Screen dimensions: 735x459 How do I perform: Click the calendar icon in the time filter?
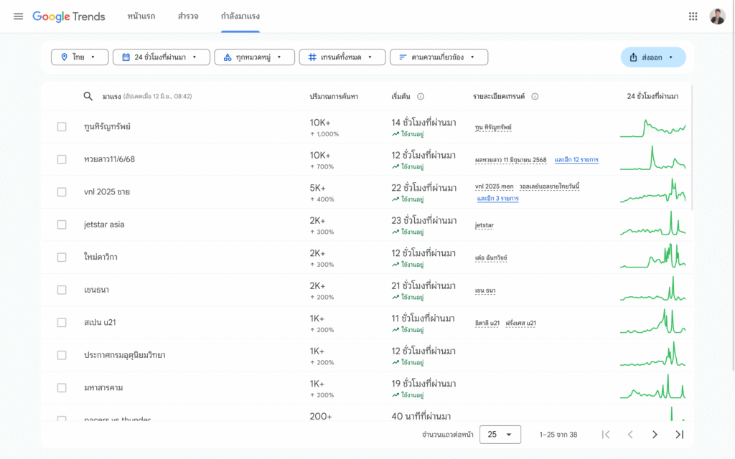[x=126, y=57]
